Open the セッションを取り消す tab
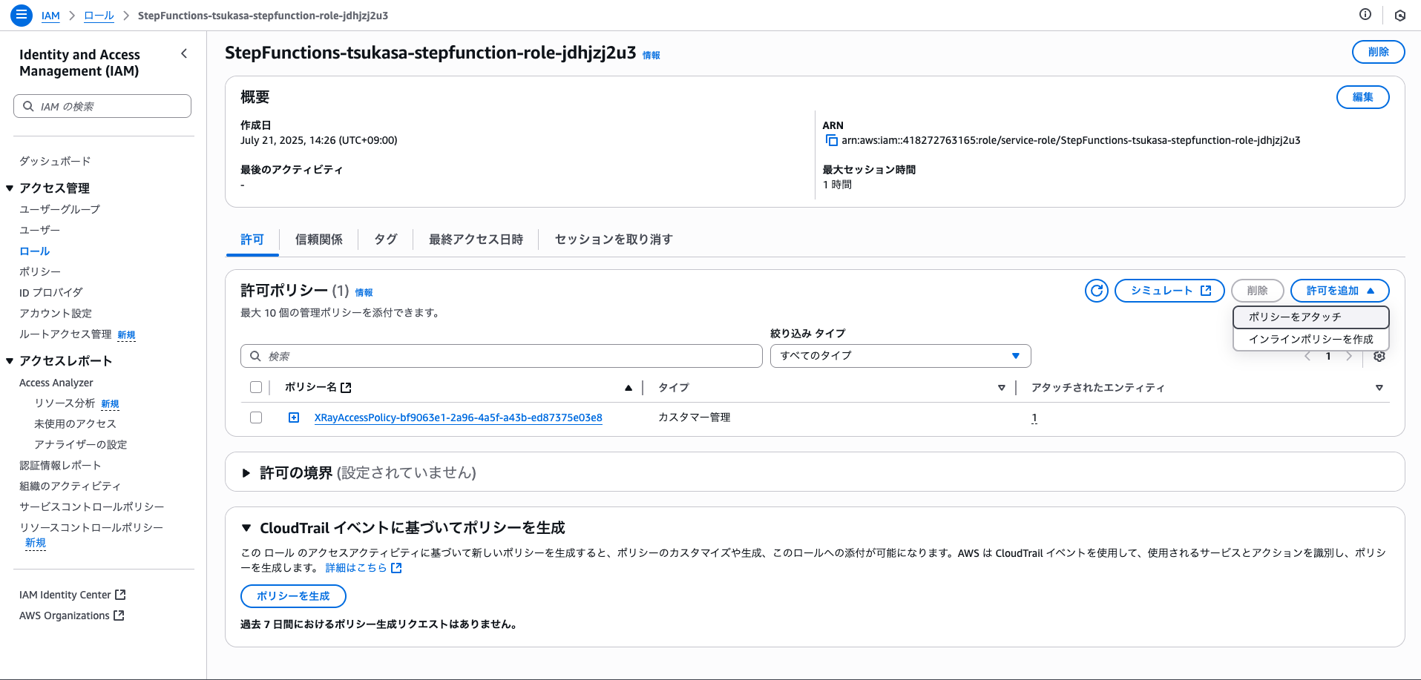Image resolution: width=1421 pixels, height=680 pixels. [614, 240]
